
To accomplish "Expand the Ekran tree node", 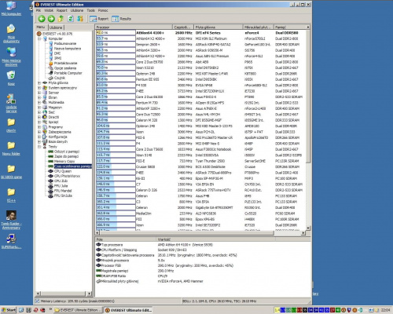I will 39,97.
